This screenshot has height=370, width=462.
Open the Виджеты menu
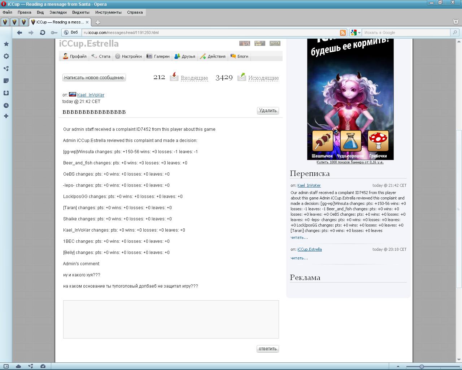[x=81, y=12]
